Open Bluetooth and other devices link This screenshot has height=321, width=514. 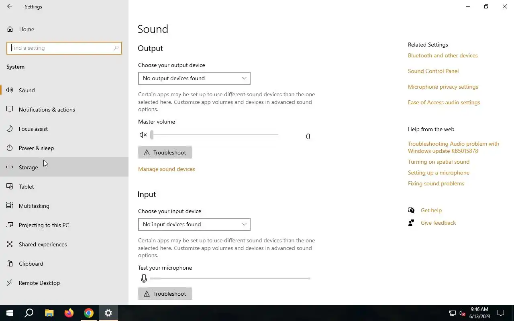pos(443,55)
